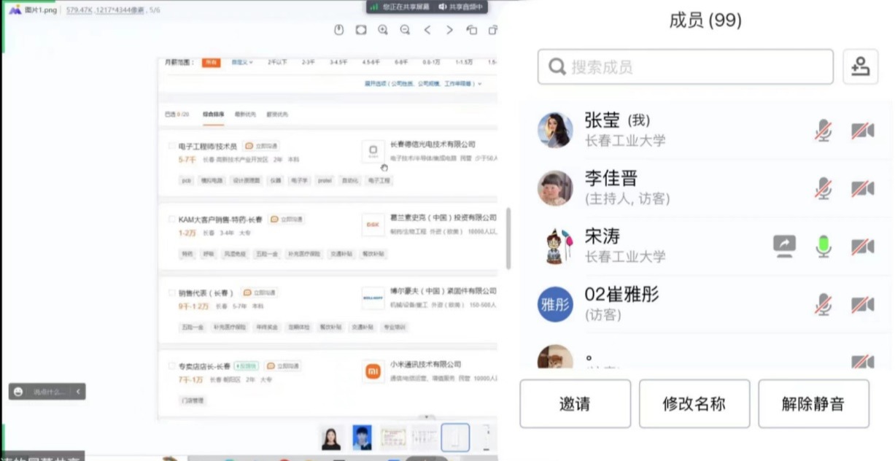The image size is (895, 461).
Task: Check the 电子工程师/技术员 job checkbox
Action: (x=171, y=146)
